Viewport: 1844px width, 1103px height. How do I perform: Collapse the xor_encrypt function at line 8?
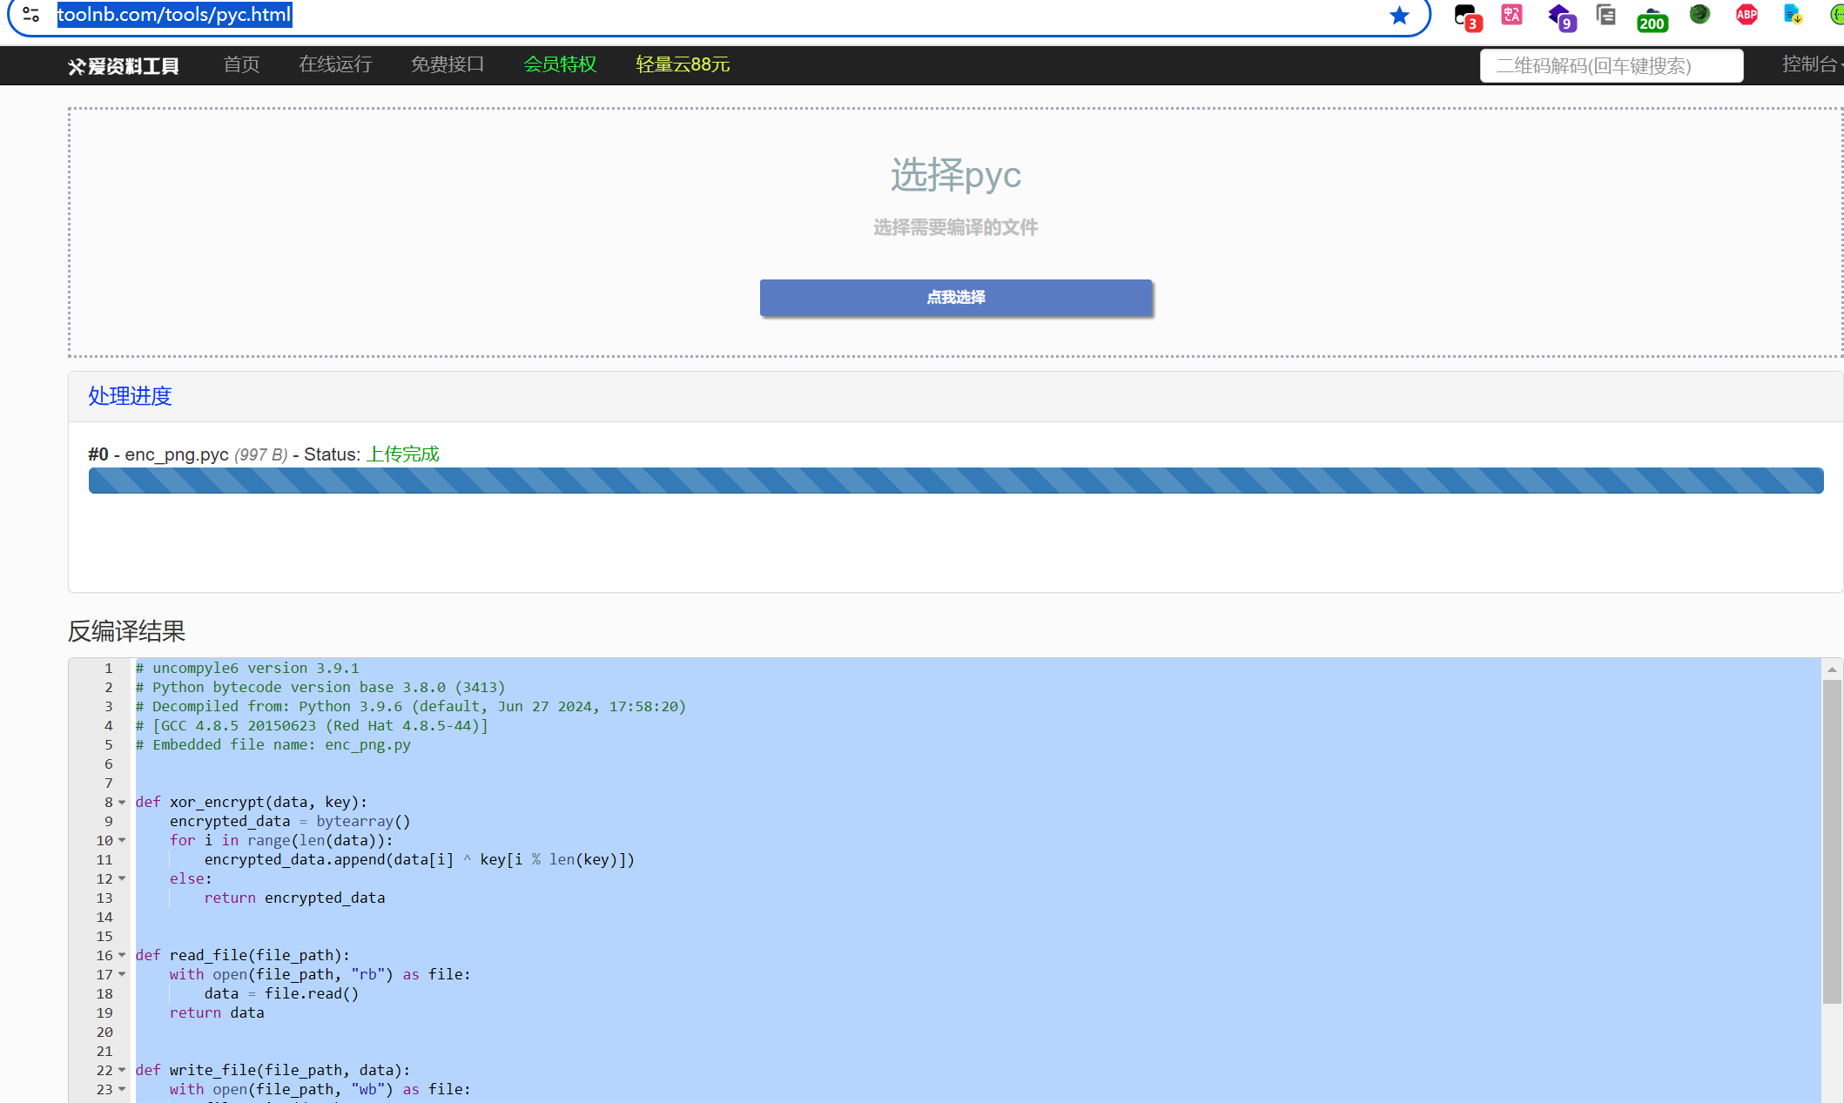122,803
